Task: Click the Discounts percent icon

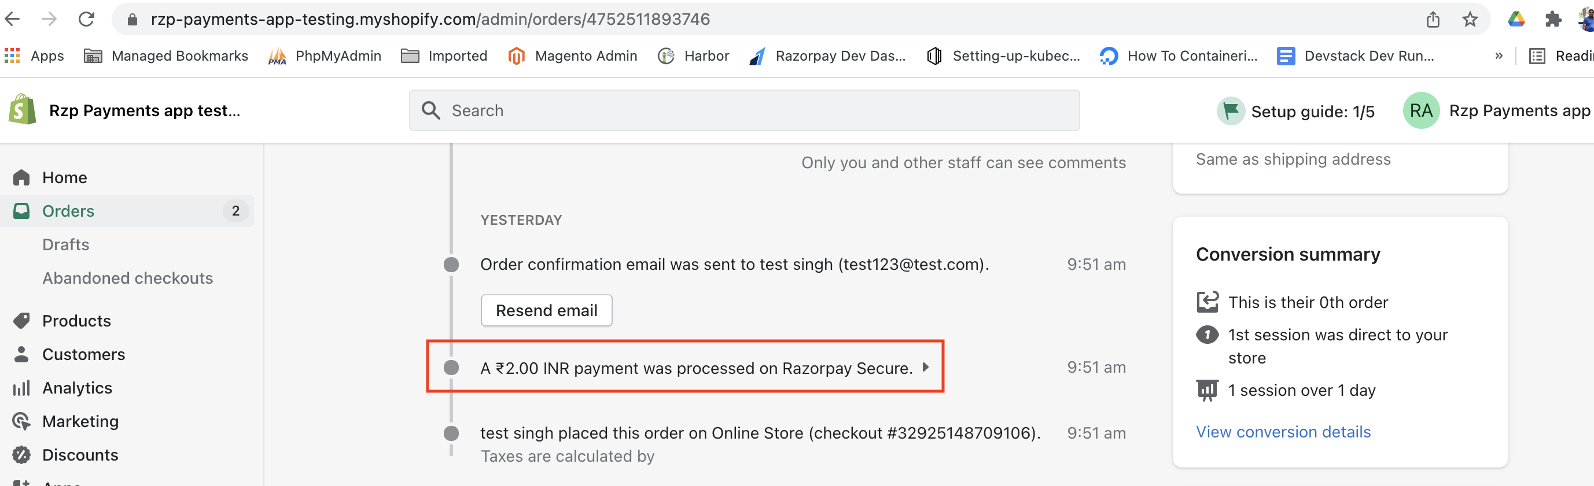Action: (21, 455)
